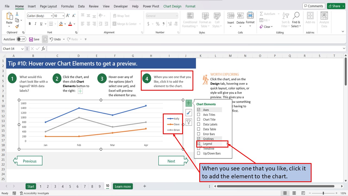Select the Start sheet tab
Screen dimensions: 348x196
coord(31,186)
